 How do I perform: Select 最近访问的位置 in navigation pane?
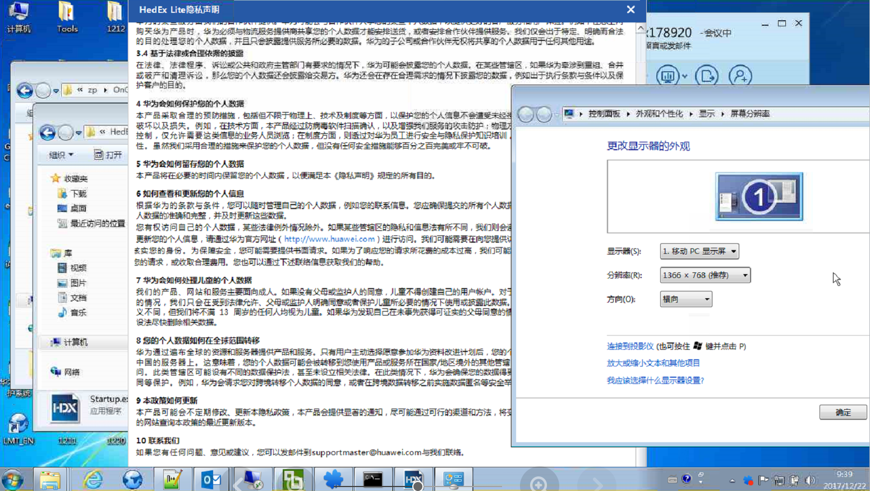(91, 224)
